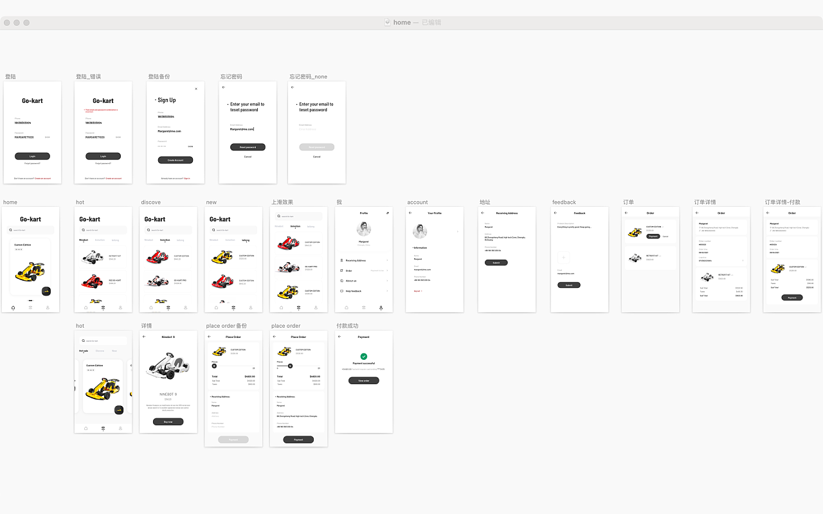Select Inmotion tab on discove artboard
This screenshot has width=823, height=514.
(165, 240)
